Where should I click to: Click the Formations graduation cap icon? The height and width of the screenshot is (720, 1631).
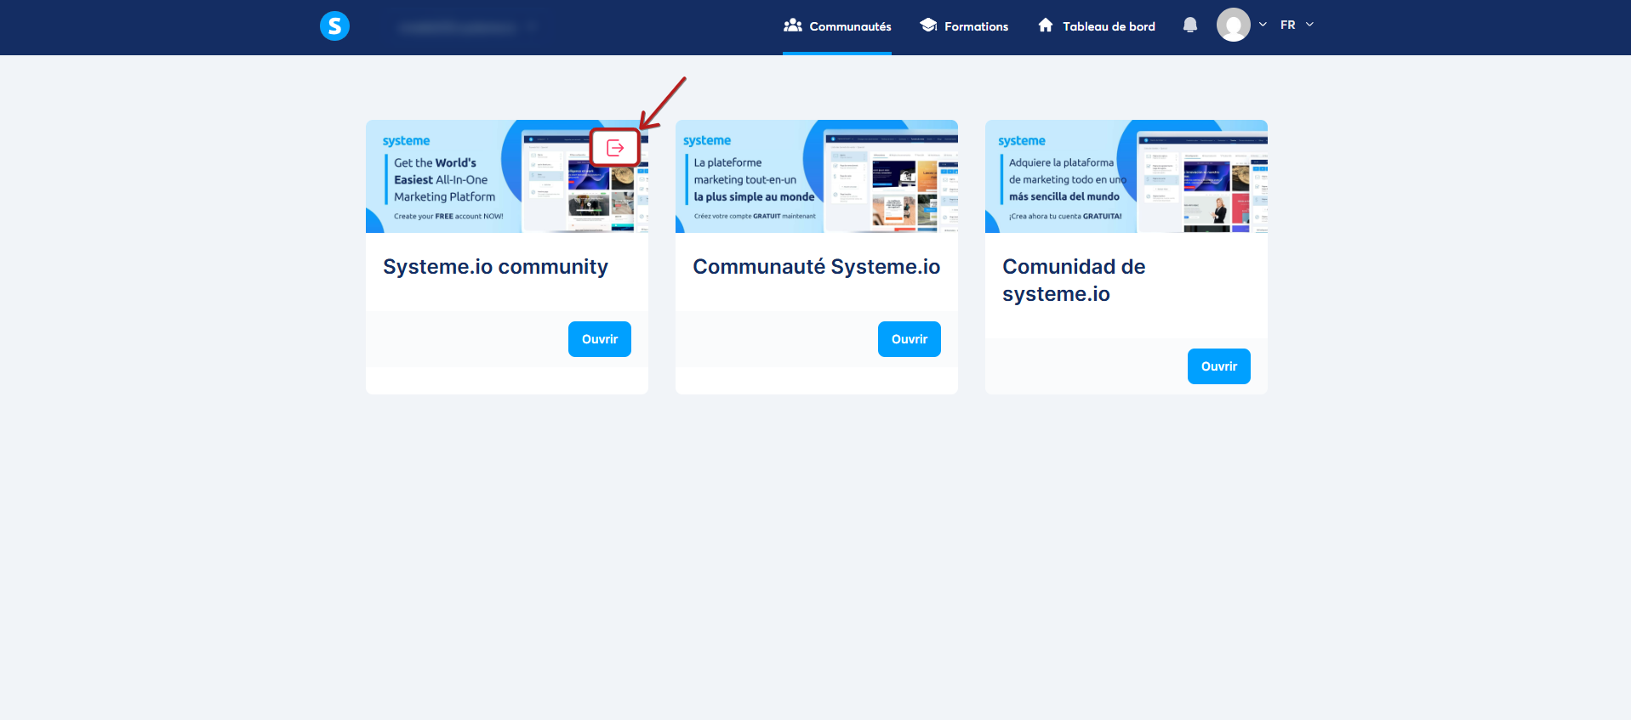tap(928, 26)
